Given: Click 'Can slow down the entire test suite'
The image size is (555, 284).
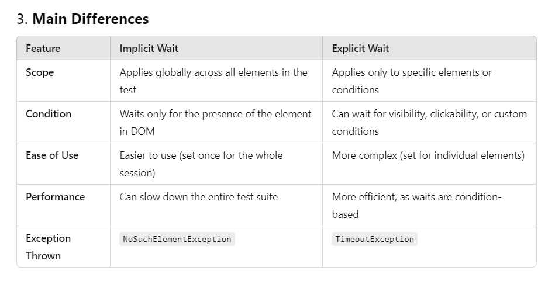Looking at the screenshot, I should pos(199,197).
